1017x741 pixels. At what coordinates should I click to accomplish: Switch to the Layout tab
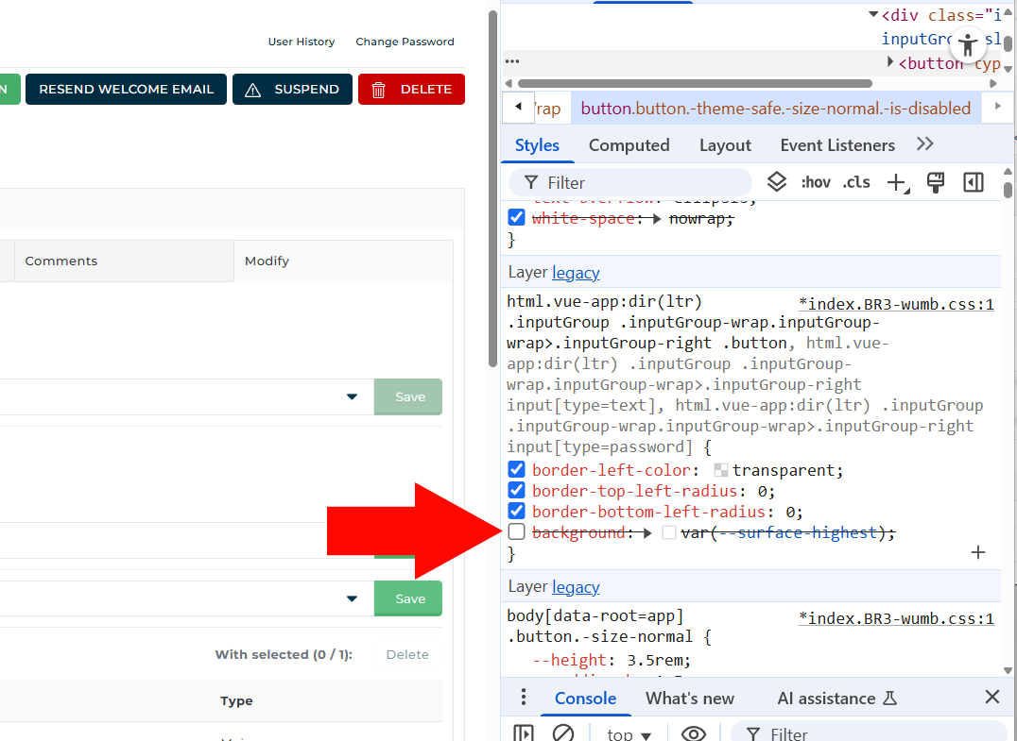coord(725,145)
